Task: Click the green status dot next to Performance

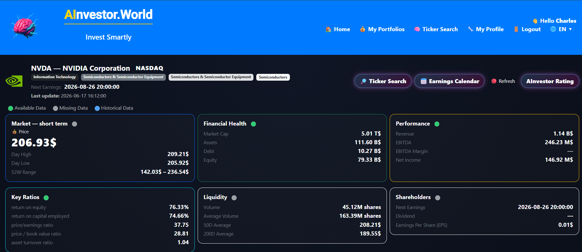Action: 437,124
